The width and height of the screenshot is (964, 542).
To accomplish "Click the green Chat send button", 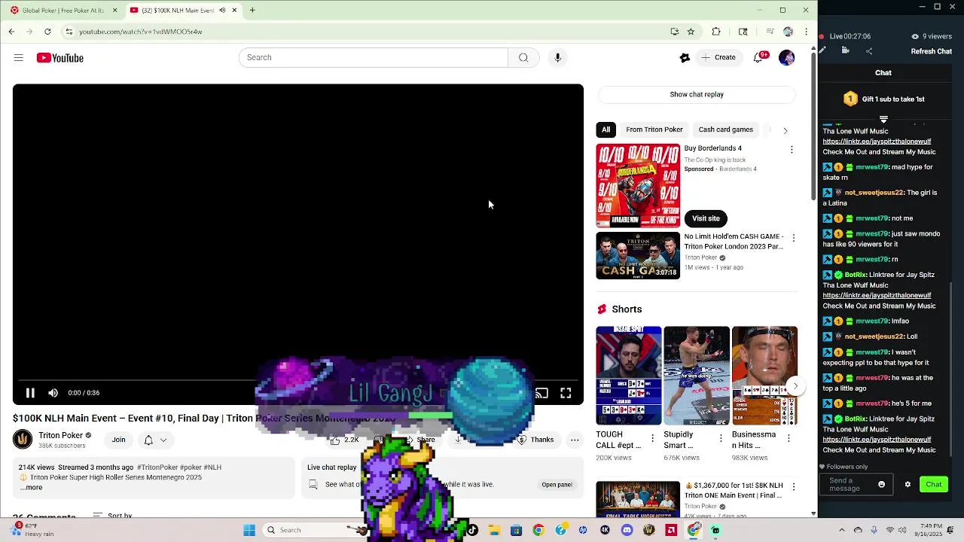I will pos(934,485).
